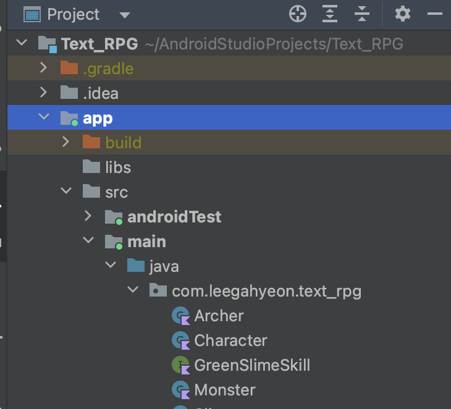Expand the .idea folder chevron
Viewport: 451px width, 409px height.
pos(43,93)
